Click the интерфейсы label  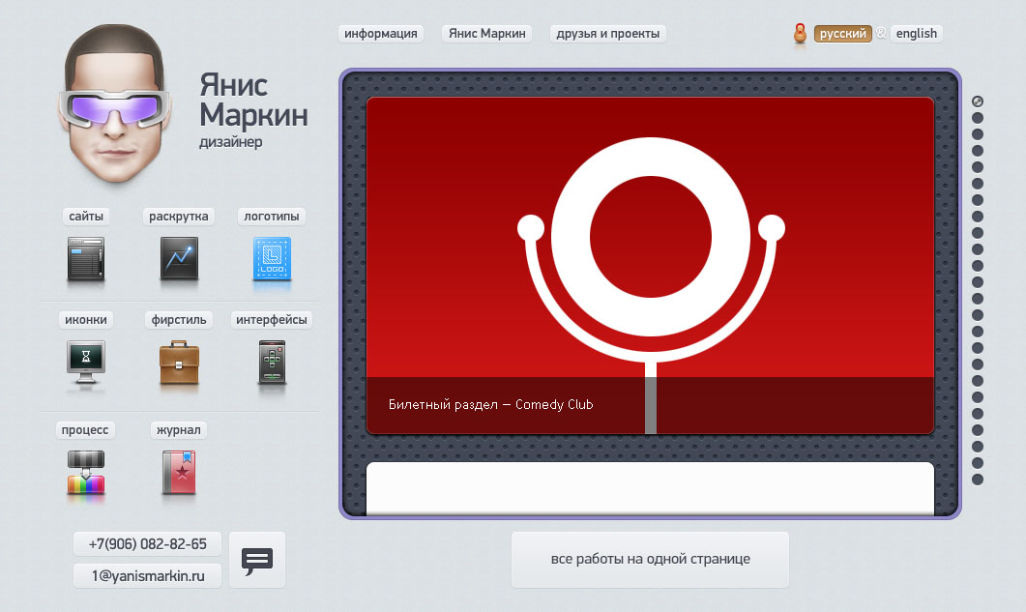pyautogui.click(x=272, y=319)
